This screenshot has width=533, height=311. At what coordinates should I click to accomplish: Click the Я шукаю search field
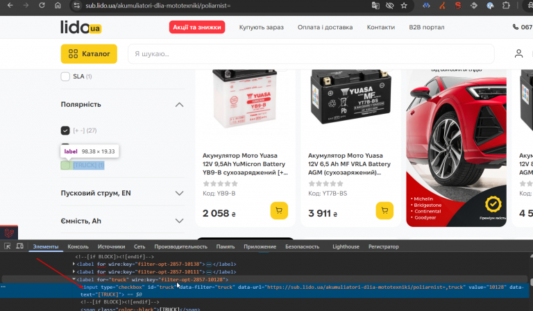point(311,53)
